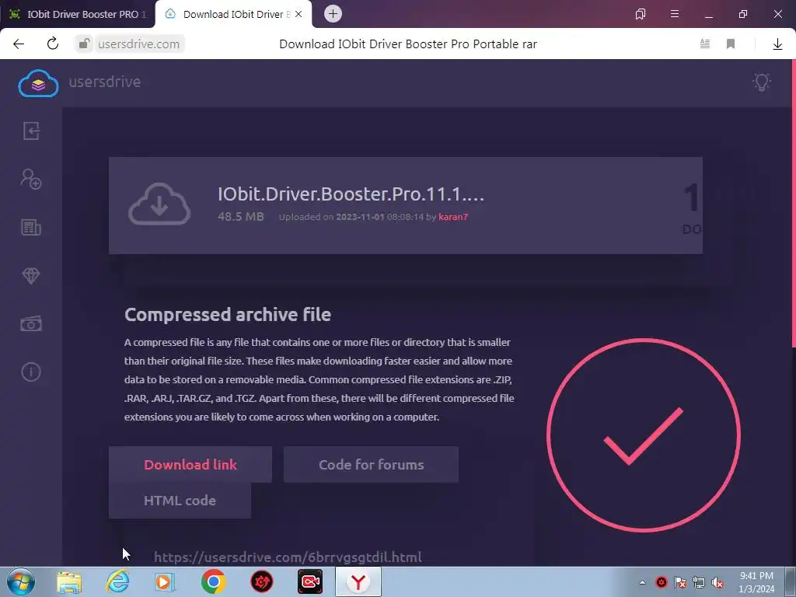Open the browser downloads arrow icon
796x597 pixels.
(777, 44)
